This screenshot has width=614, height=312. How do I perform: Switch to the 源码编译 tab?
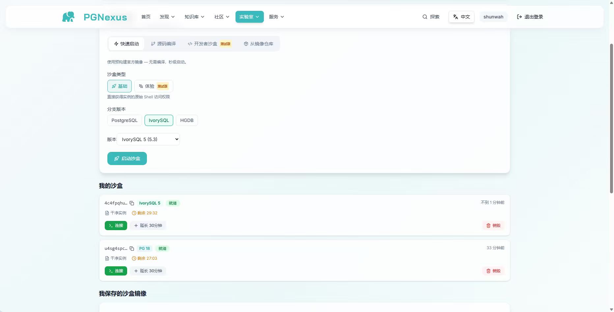[163, 44]
